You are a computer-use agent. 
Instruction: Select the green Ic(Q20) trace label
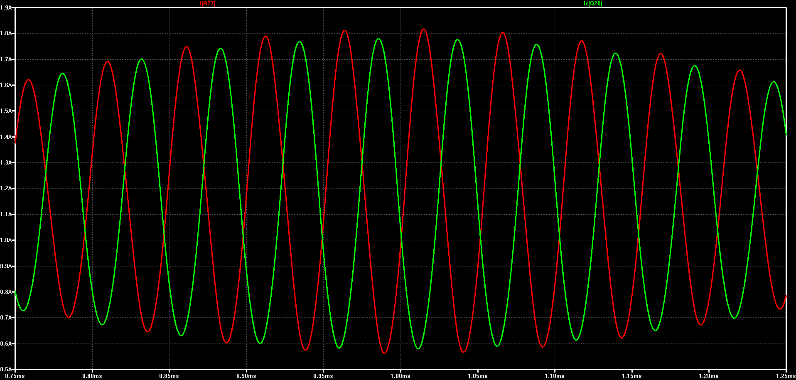point(593,3)
